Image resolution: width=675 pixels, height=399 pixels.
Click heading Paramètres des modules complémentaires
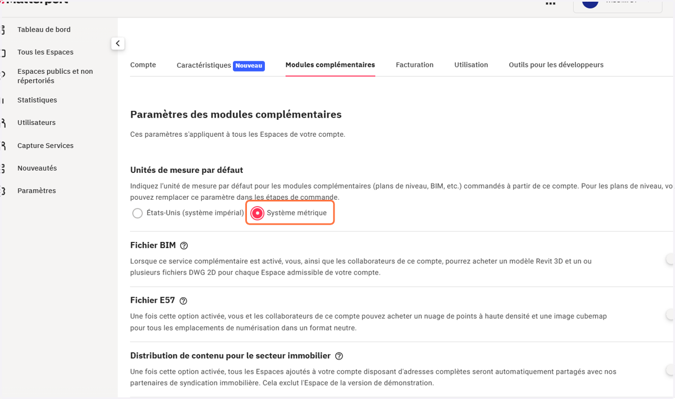coord(236,115)
